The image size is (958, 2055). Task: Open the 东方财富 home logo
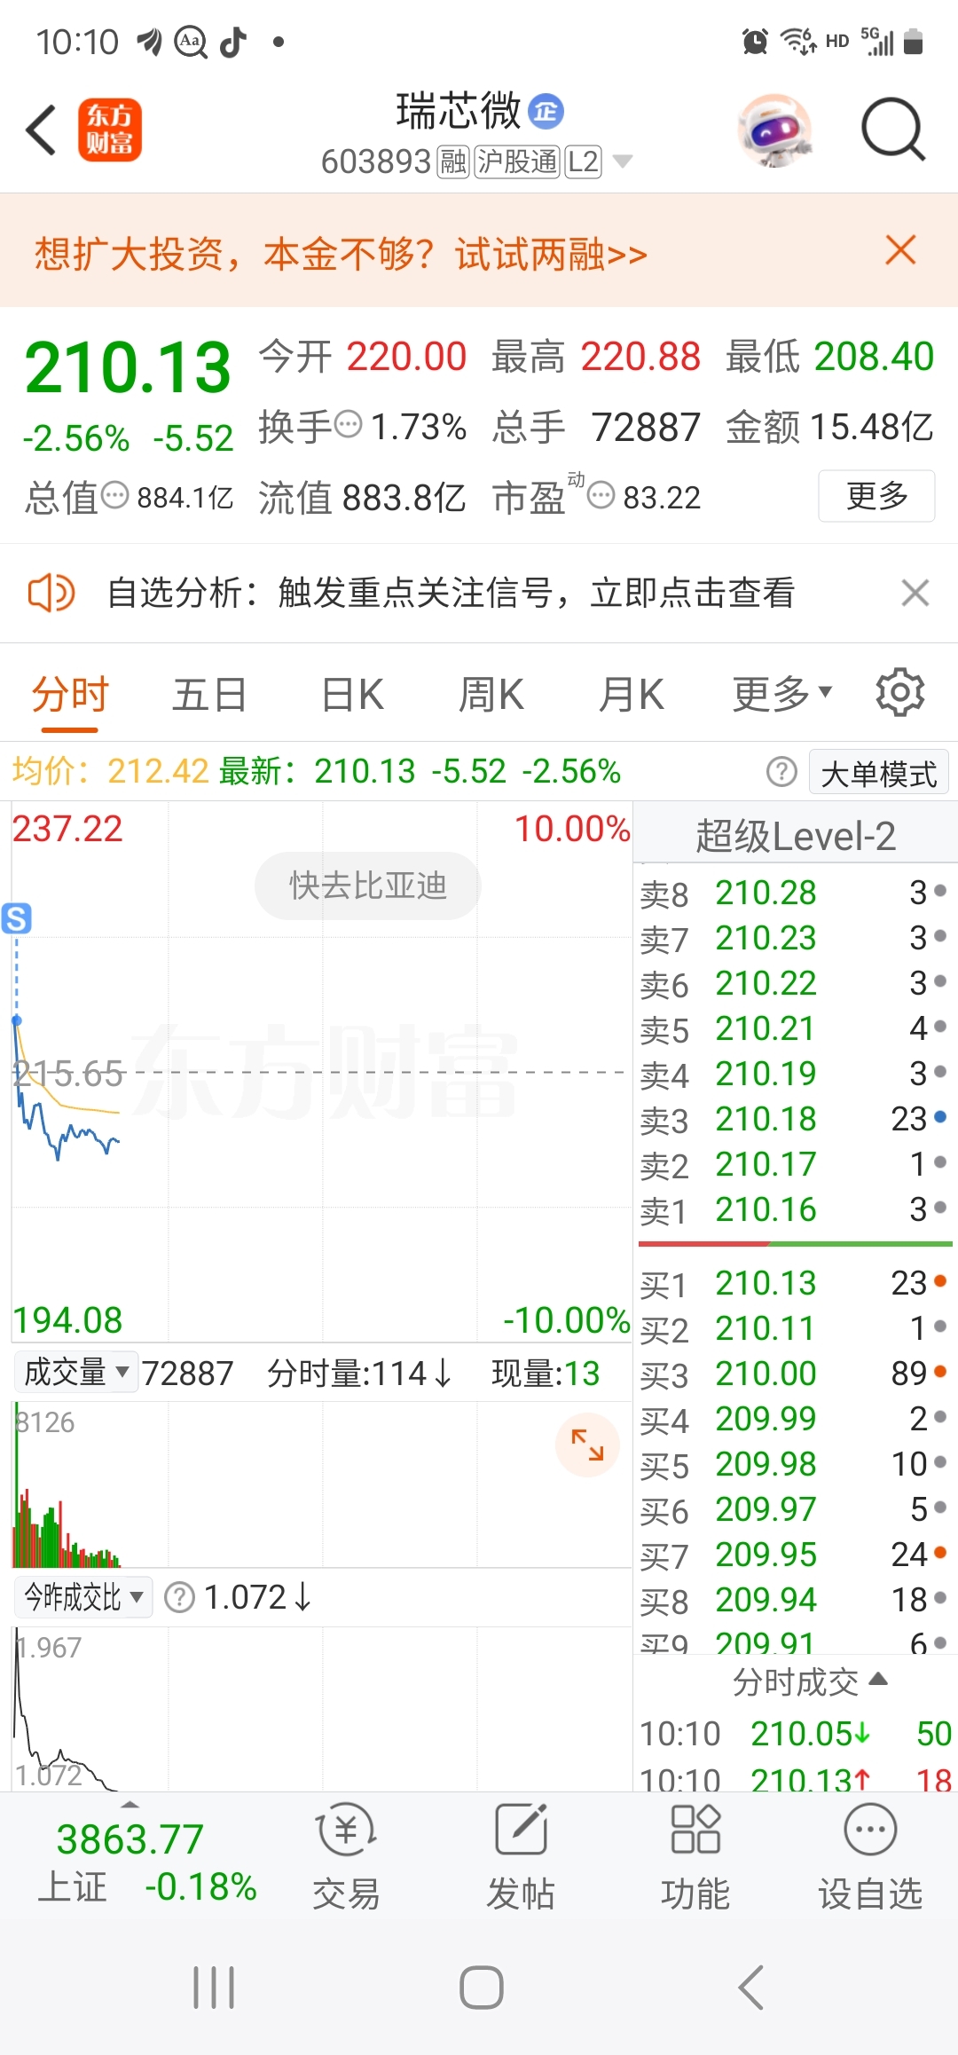click(x=110, y=130)
